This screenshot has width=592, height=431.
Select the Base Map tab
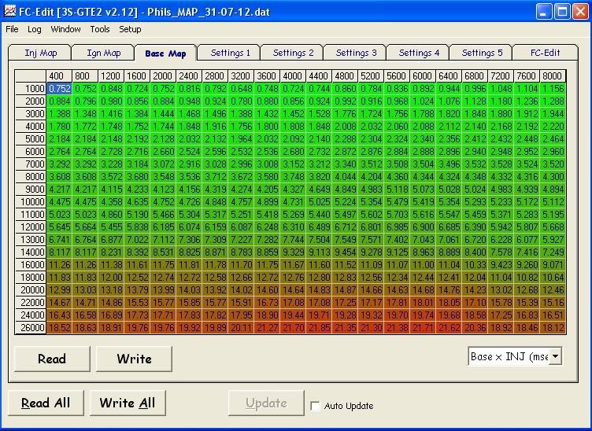pyautogui.click(x=165, y=53)
